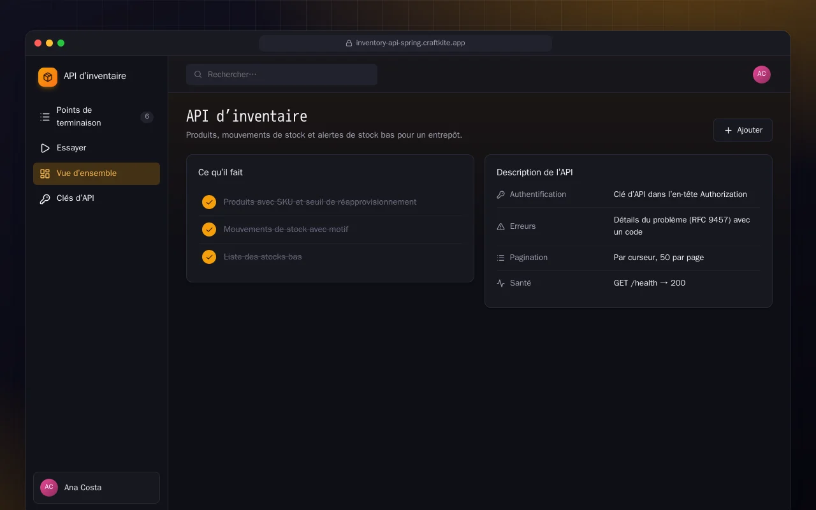Click the list icon beside Points de terminaison
816x510 pixels.
coord(45,117)
